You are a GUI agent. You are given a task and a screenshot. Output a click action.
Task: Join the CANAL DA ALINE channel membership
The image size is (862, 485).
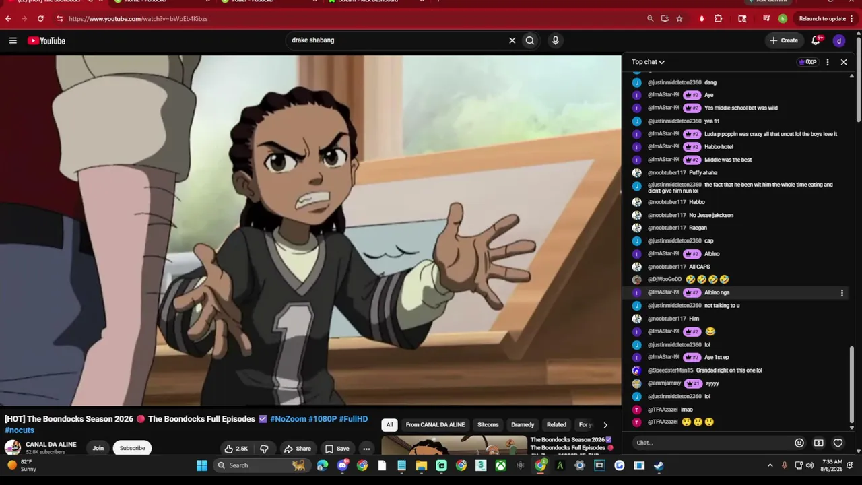click(98, 449)
